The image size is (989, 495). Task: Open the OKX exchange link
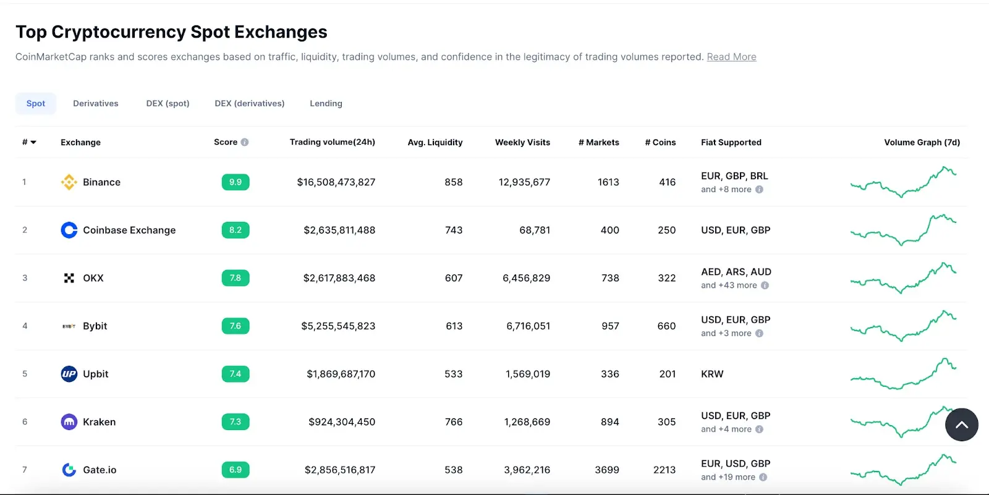click(x=93, y=278)
